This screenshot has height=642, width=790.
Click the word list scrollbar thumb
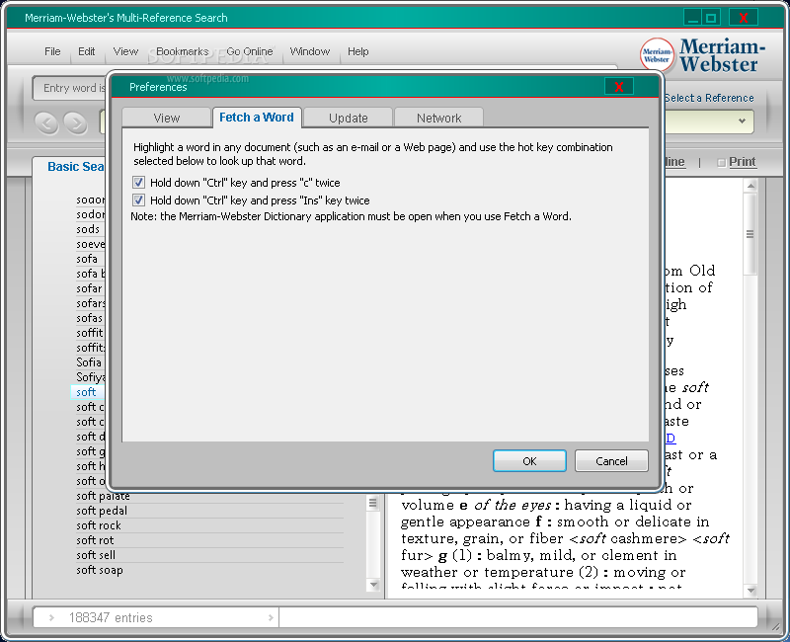[373, 503]
